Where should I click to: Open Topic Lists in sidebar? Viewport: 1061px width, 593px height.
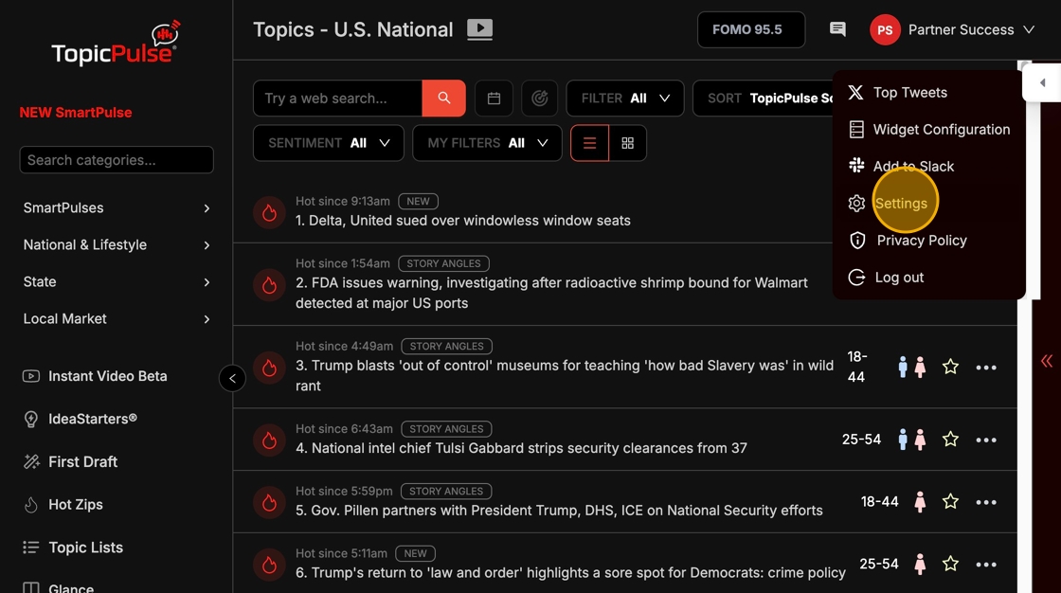click(x=72, y=547)
